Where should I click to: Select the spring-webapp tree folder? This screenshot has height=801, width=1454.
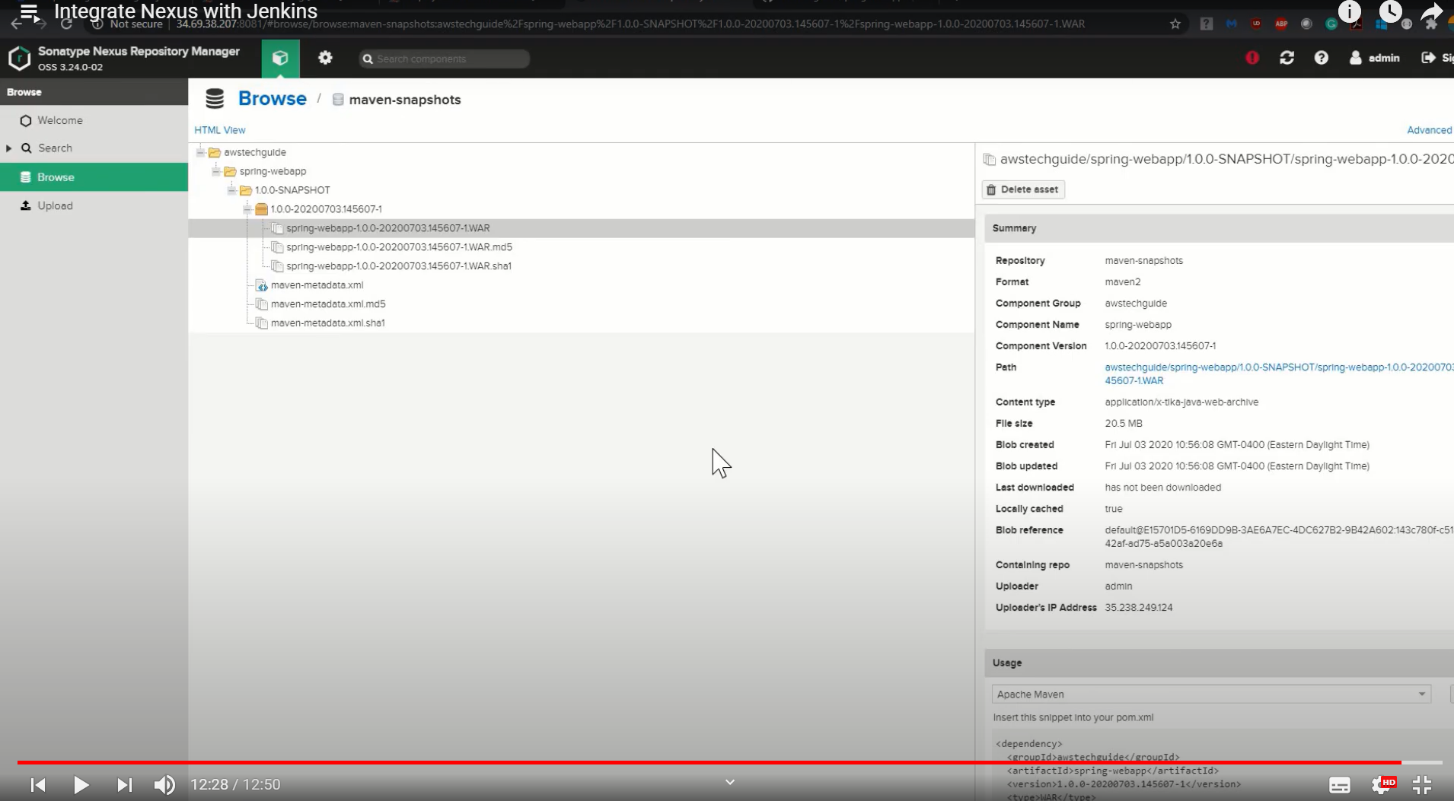pyautogui.click(x=273, y=171)
